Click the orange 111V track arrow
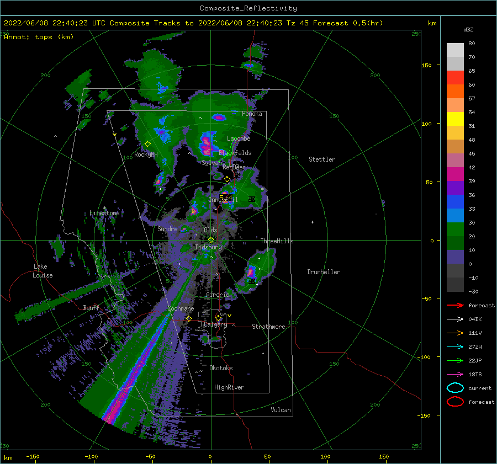The image size is (497, 464). tap(455, 333)
